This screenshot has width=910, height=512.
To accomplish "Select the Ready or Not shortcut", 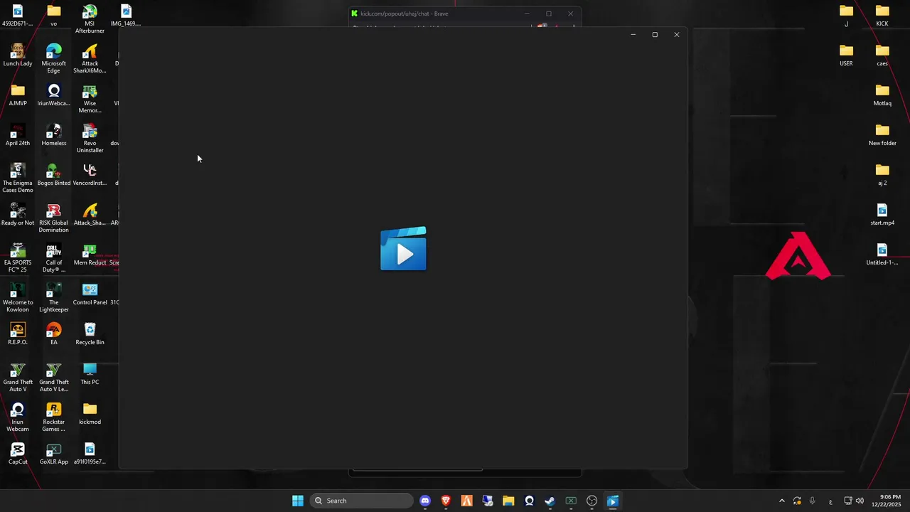I will point(18,215).
